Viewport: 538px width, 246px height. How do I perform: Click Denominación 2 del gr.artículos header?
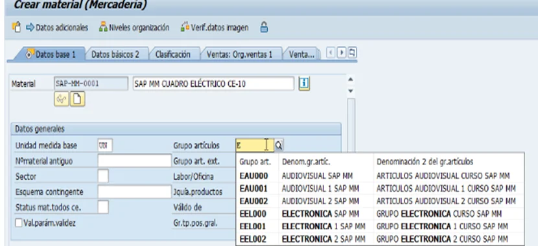425,161
